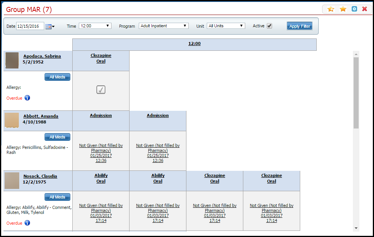374x237 pixels.
Task: Open the calendar picker beside the Date field
Action: click(48, 26)
